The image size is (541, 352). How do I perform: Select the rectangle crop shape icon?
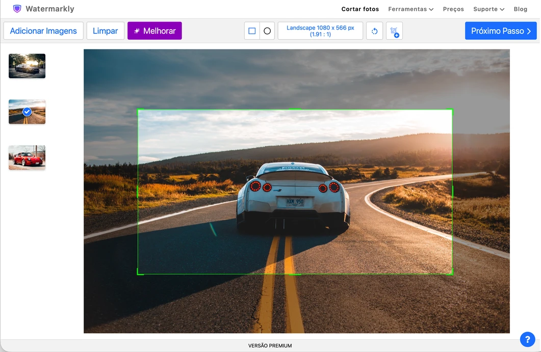[252, 31]
